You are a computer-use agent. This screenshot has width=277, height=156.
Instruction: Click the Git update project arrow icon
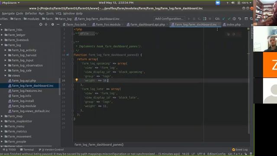coord(224,19)
